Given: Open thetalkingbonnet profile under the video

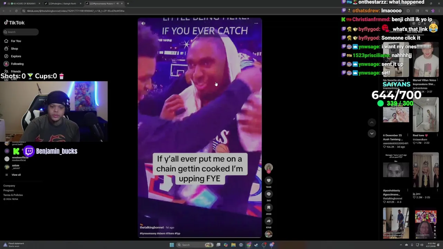Looking at the screenshot, I should tap(152, 228).
